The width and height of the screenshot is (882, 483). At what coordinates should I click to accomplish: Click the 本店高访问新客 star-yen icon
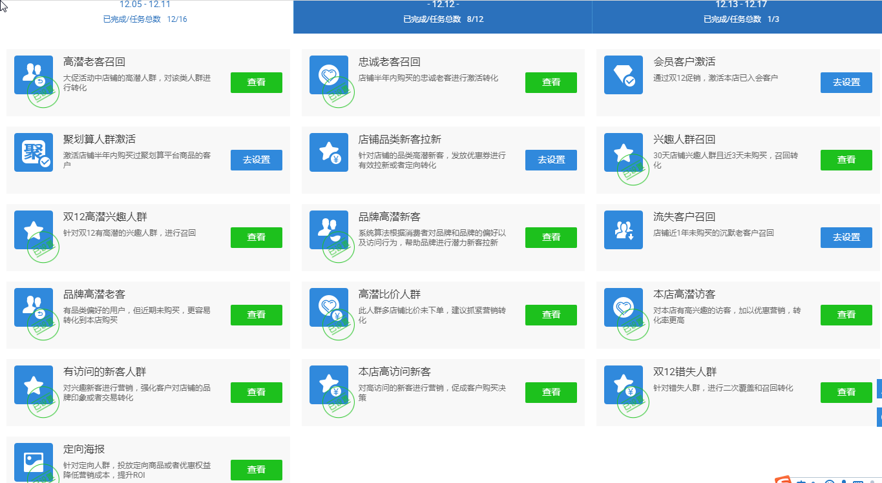tap(329, 385)
